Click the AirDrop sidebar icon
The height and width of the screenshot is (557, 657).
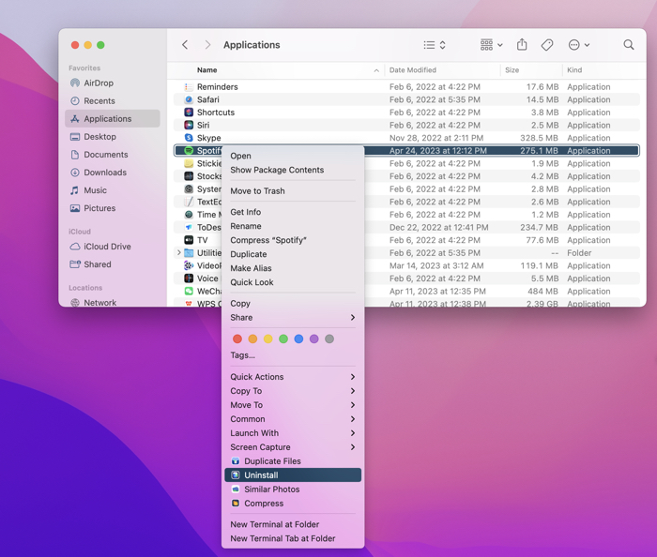coord(75,83)
